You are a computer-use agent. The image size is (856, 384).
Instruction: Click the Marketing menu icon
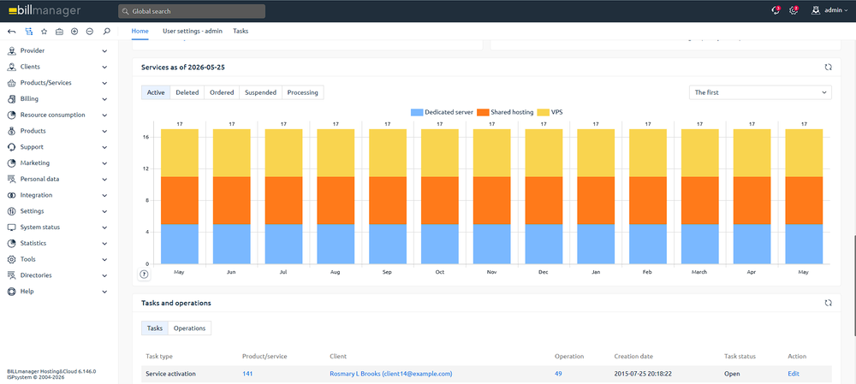pyautogui.click(x=11, y=163)
